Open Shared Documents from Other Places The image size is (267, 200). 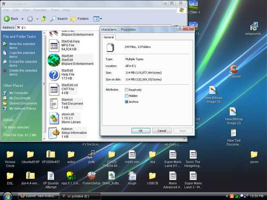(23, 103)
